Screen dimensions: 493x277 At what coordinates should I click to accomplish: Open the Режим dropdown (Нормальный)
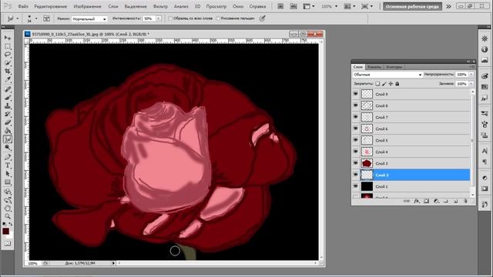coord(89,18)
